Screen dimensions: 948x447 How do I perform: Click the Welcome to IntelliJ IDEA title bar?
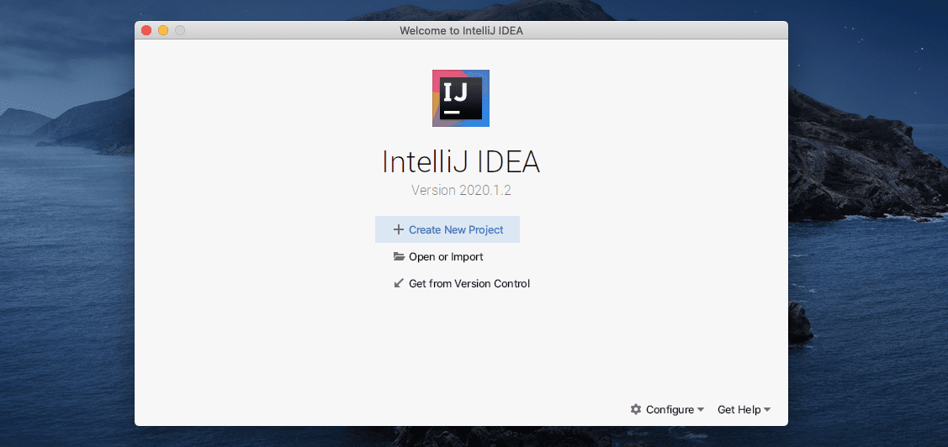(x=461, y=31)
